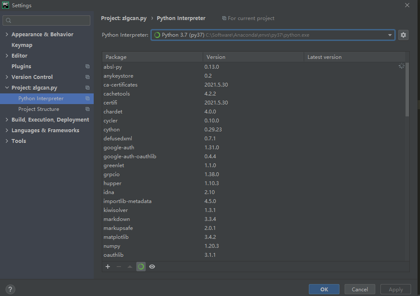Select the idna package row
Screen dimensions: 420x296
[253, 192]
